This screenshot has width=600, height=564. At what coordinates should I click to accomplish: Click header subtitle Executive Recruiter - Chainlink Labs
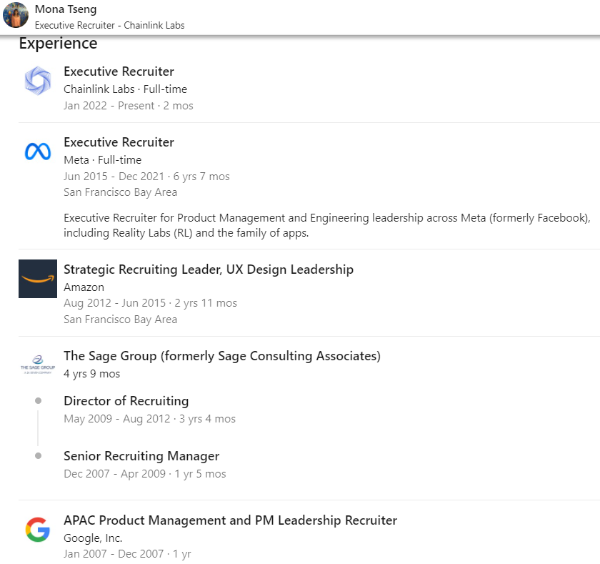tap(109, 25)
